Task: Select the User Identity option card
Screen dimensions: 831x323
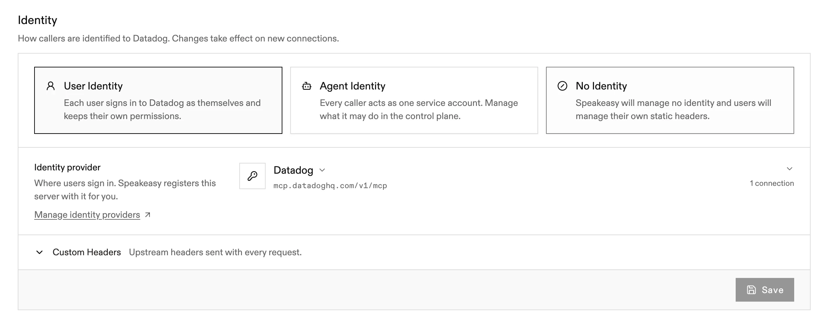Action: pyautogui.click(x=158, y=100)
